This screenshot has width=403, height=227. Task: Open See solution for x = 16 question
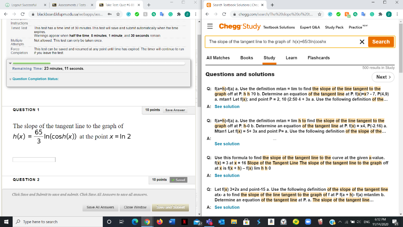(227, 175)
